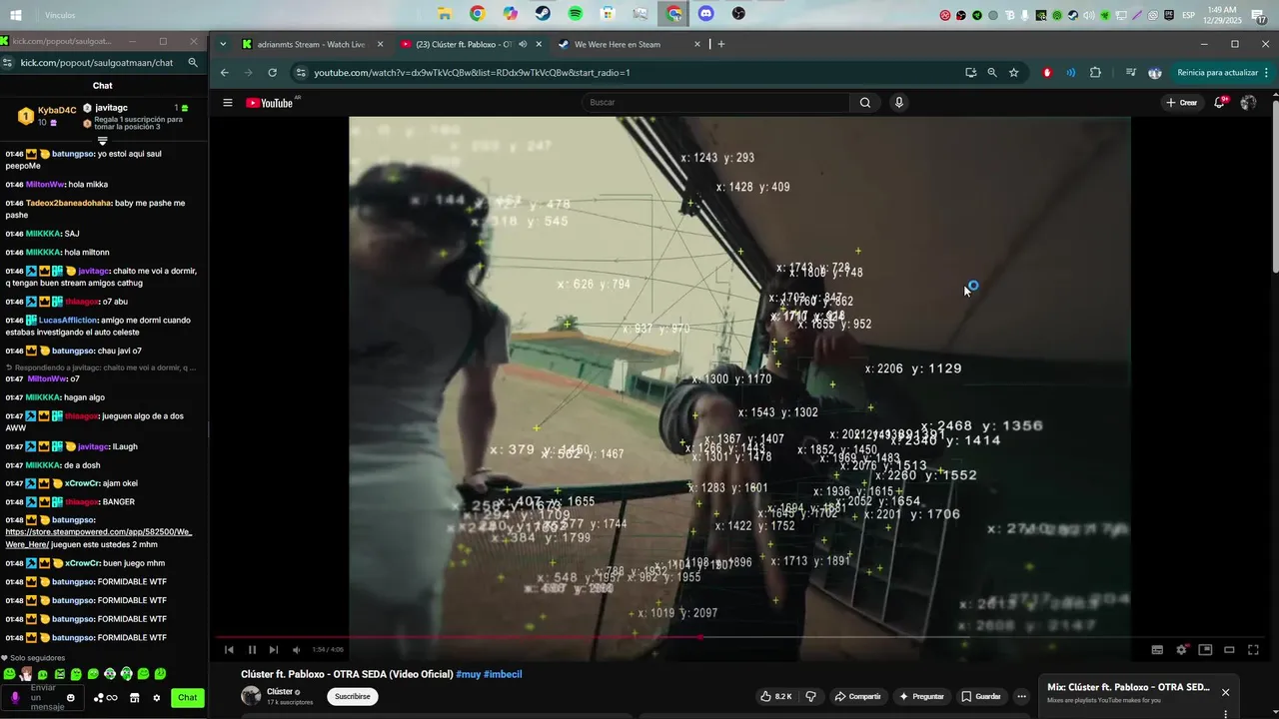Click the Compartir share button
The image size is (1279, 719).
coord(857,696)
